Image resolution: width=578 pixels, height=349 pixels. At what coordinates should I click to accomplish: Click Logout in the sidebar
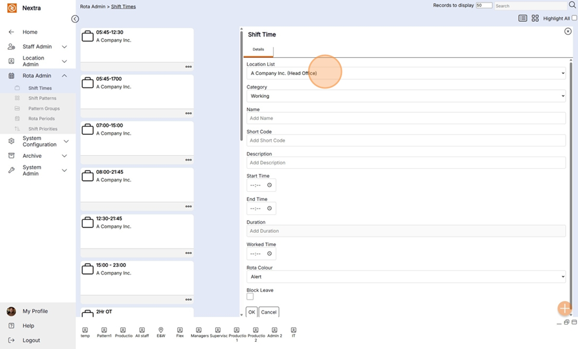(31, 341)
